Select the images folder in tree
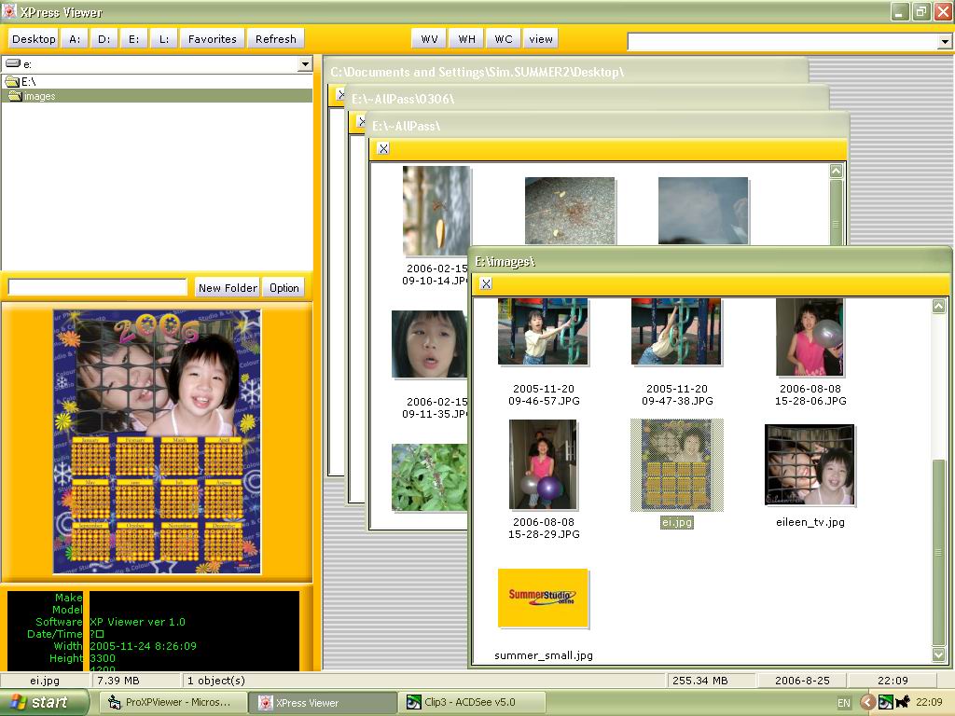 pyautogui.click(x=39, y=96)
